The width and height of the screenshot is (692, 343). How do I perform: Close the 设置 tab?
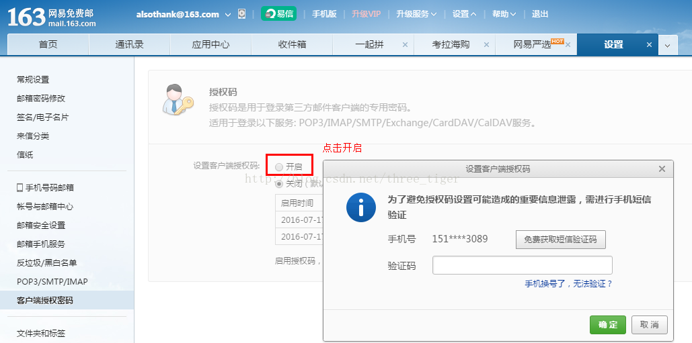(649, 44)
